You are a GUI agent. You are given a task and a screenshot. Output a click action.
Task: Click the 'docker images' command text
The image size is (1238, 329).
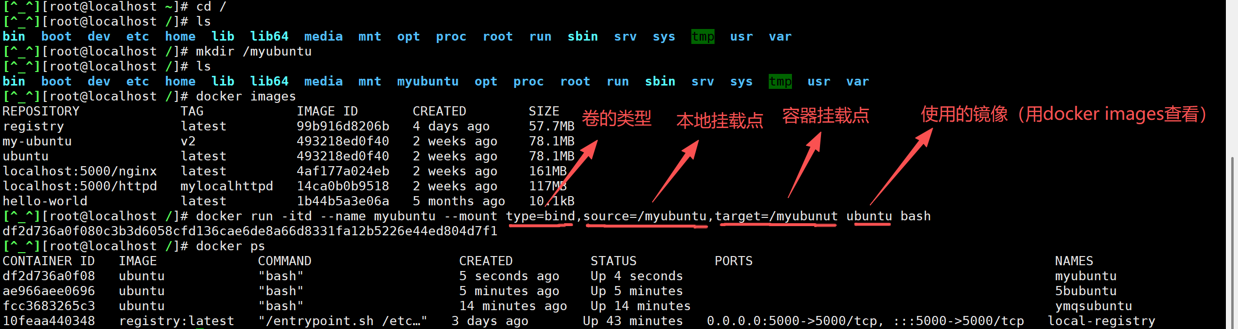pyautogui.click(x=246, y=97)
